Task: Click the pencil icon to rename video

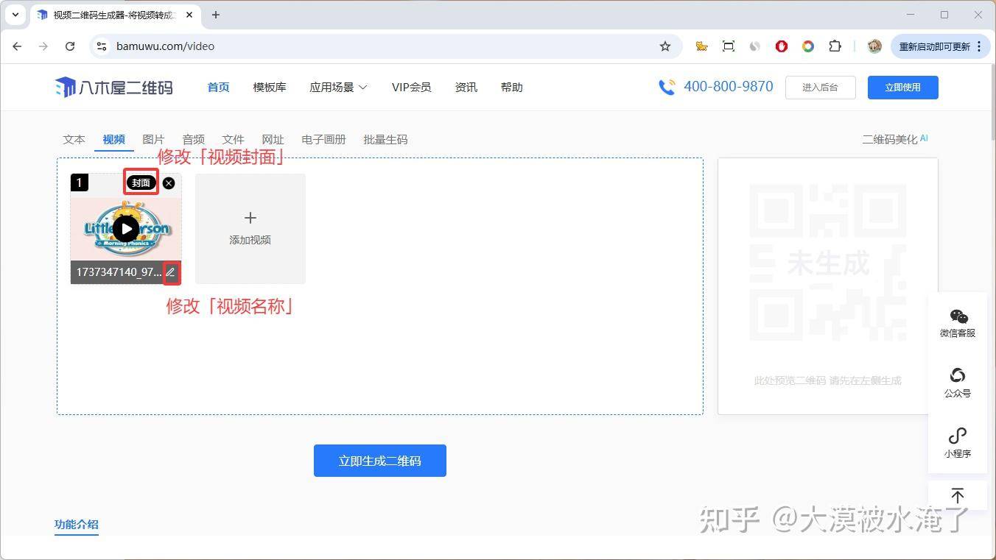Action: (171, 272)
